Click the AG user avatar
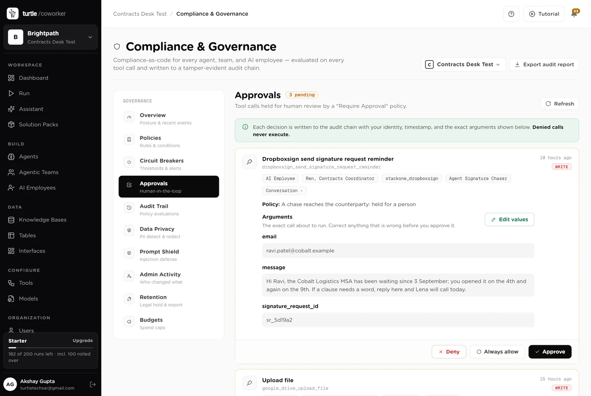Screen dimensions: 591x396 [10, 384]
